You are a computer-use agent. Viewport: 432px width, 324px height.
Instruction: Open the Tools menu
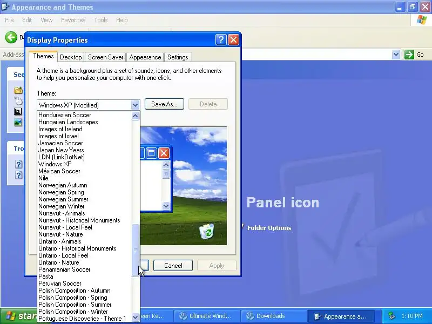[x=101, y=20]
